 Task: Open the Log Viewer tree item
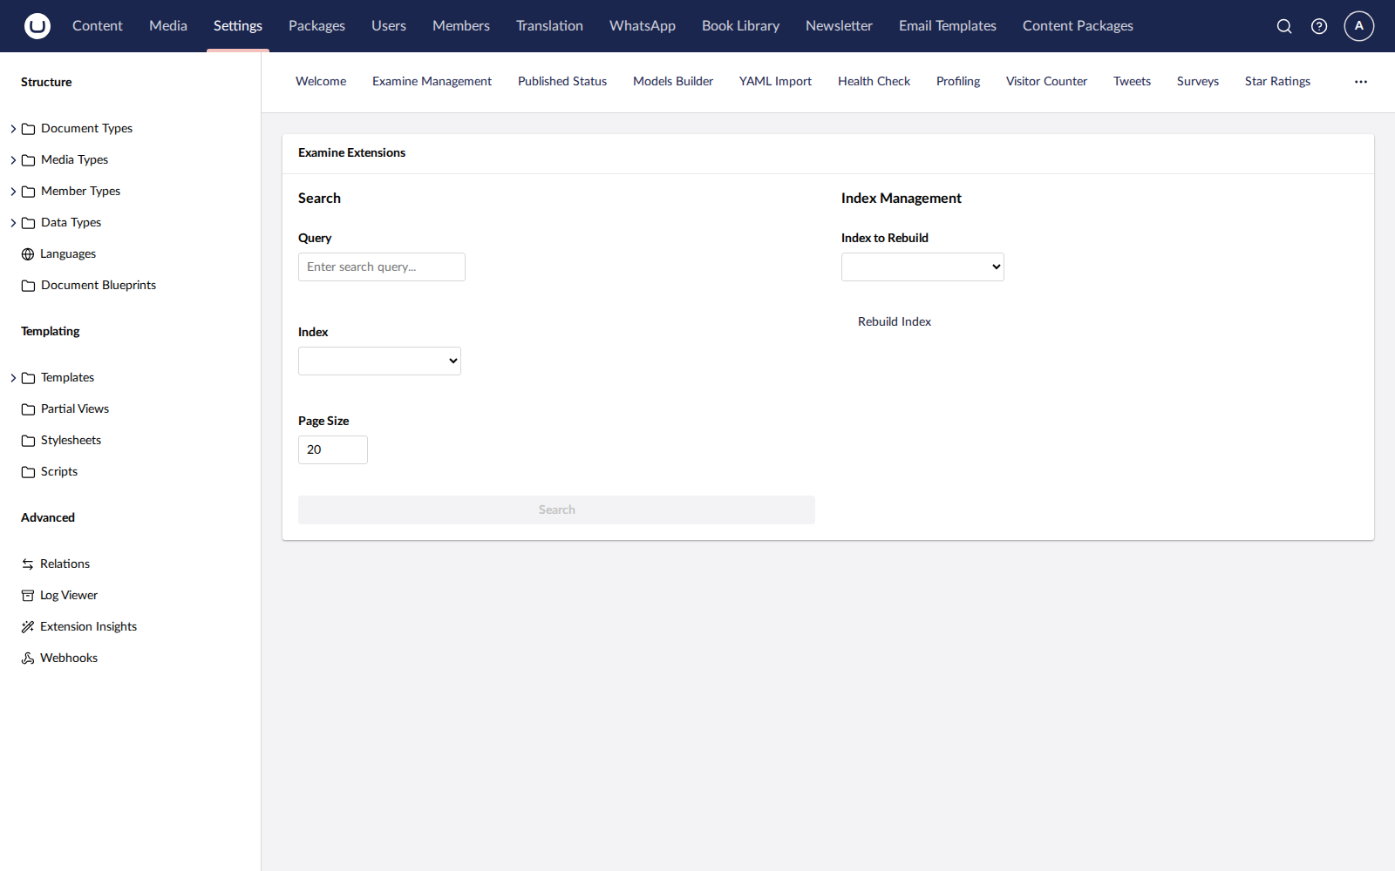(x=69, y=596)
